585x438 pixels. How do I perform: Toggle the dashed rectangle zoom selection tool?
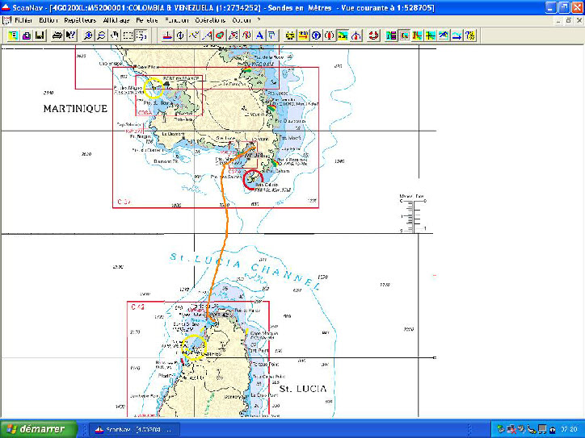(128, 35)
